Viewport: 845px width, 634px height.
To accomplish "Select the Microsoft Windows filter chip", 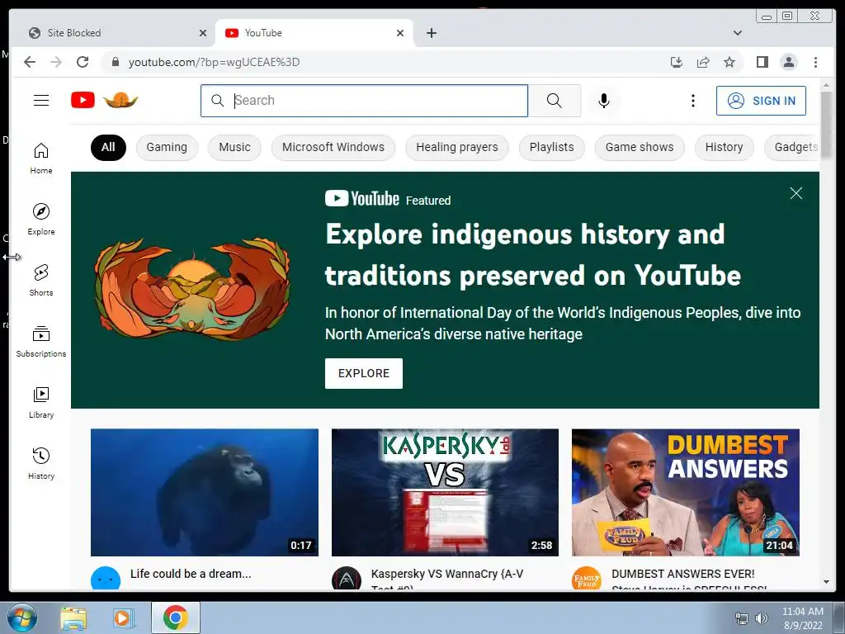I will click(333, 147).
